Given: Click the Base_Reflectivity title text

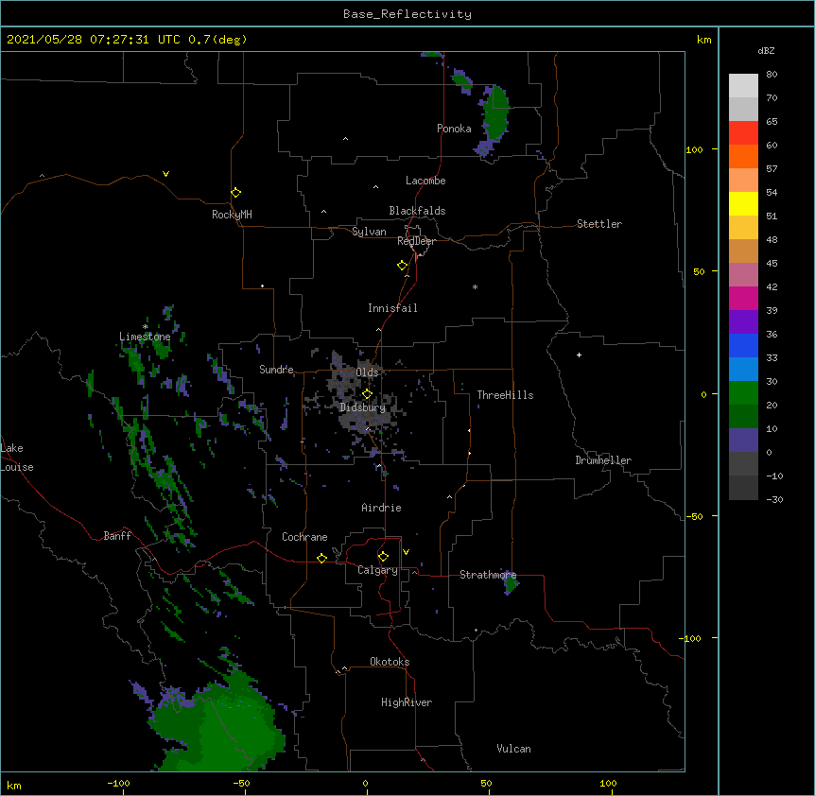Looking at the screenshot, I should 407,14.
